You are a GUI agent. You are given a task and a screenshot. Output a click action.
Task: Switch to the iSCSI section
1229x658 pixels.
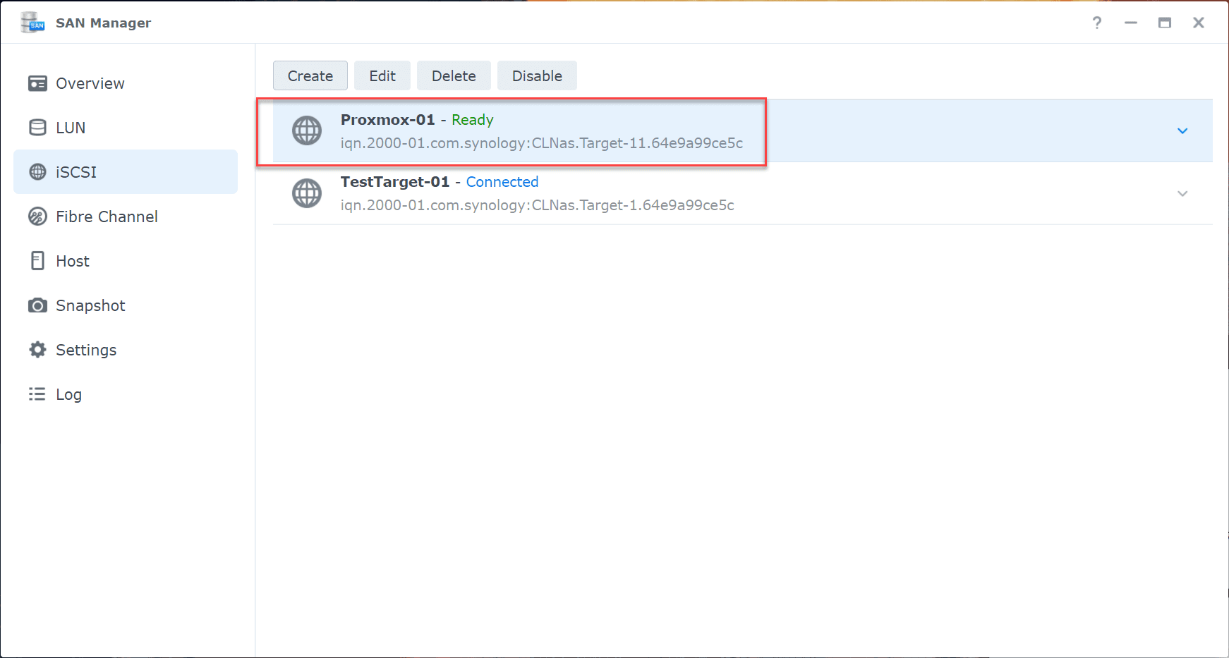click(75, 171)
